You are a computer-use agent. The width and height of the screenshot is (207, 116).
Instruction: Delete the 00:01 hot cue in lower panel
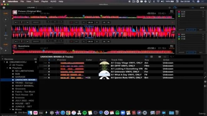[x=203, y=34]
